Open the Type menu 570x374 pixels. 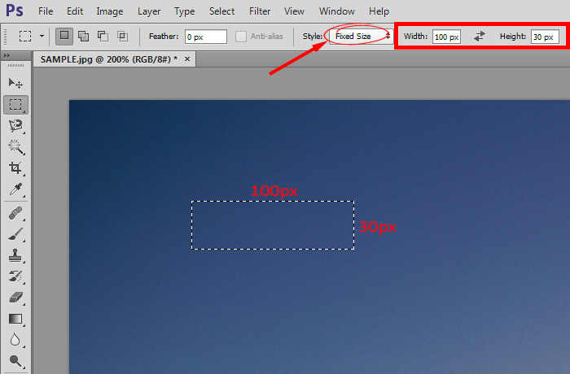(x=185, y=11)
